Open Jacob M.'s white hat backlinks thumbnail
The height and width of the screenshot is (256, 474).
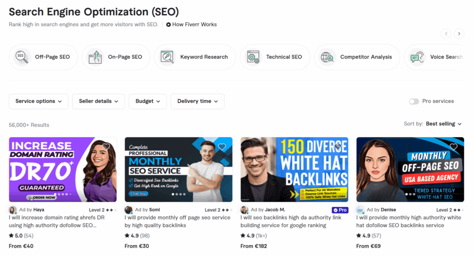(294, 170)
